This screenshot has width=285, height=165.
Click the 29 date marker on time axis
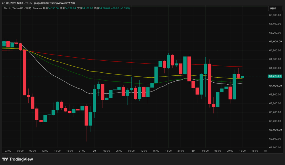[94, 151]
